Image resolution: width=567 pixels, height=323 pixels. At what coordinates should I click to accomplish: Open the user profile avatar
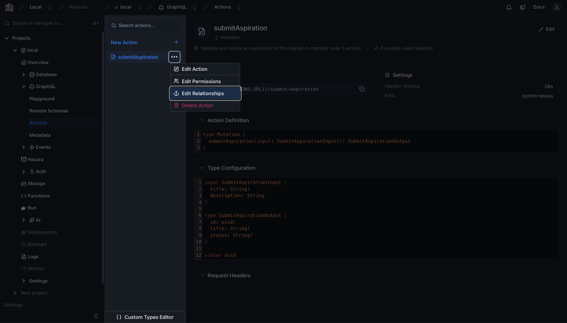(x=557, y=7)
